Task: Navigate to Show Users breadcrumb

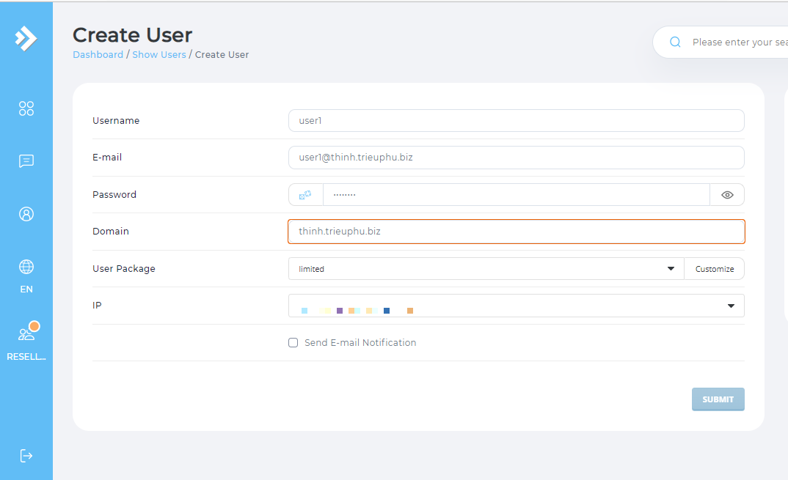Action: click(158, 55)
